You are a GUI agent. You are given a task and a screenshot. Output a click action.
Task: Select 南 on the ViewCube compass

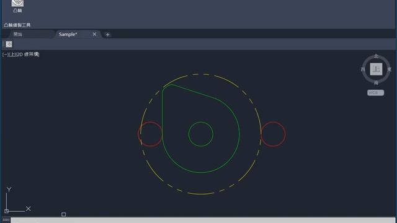(377, 82)
